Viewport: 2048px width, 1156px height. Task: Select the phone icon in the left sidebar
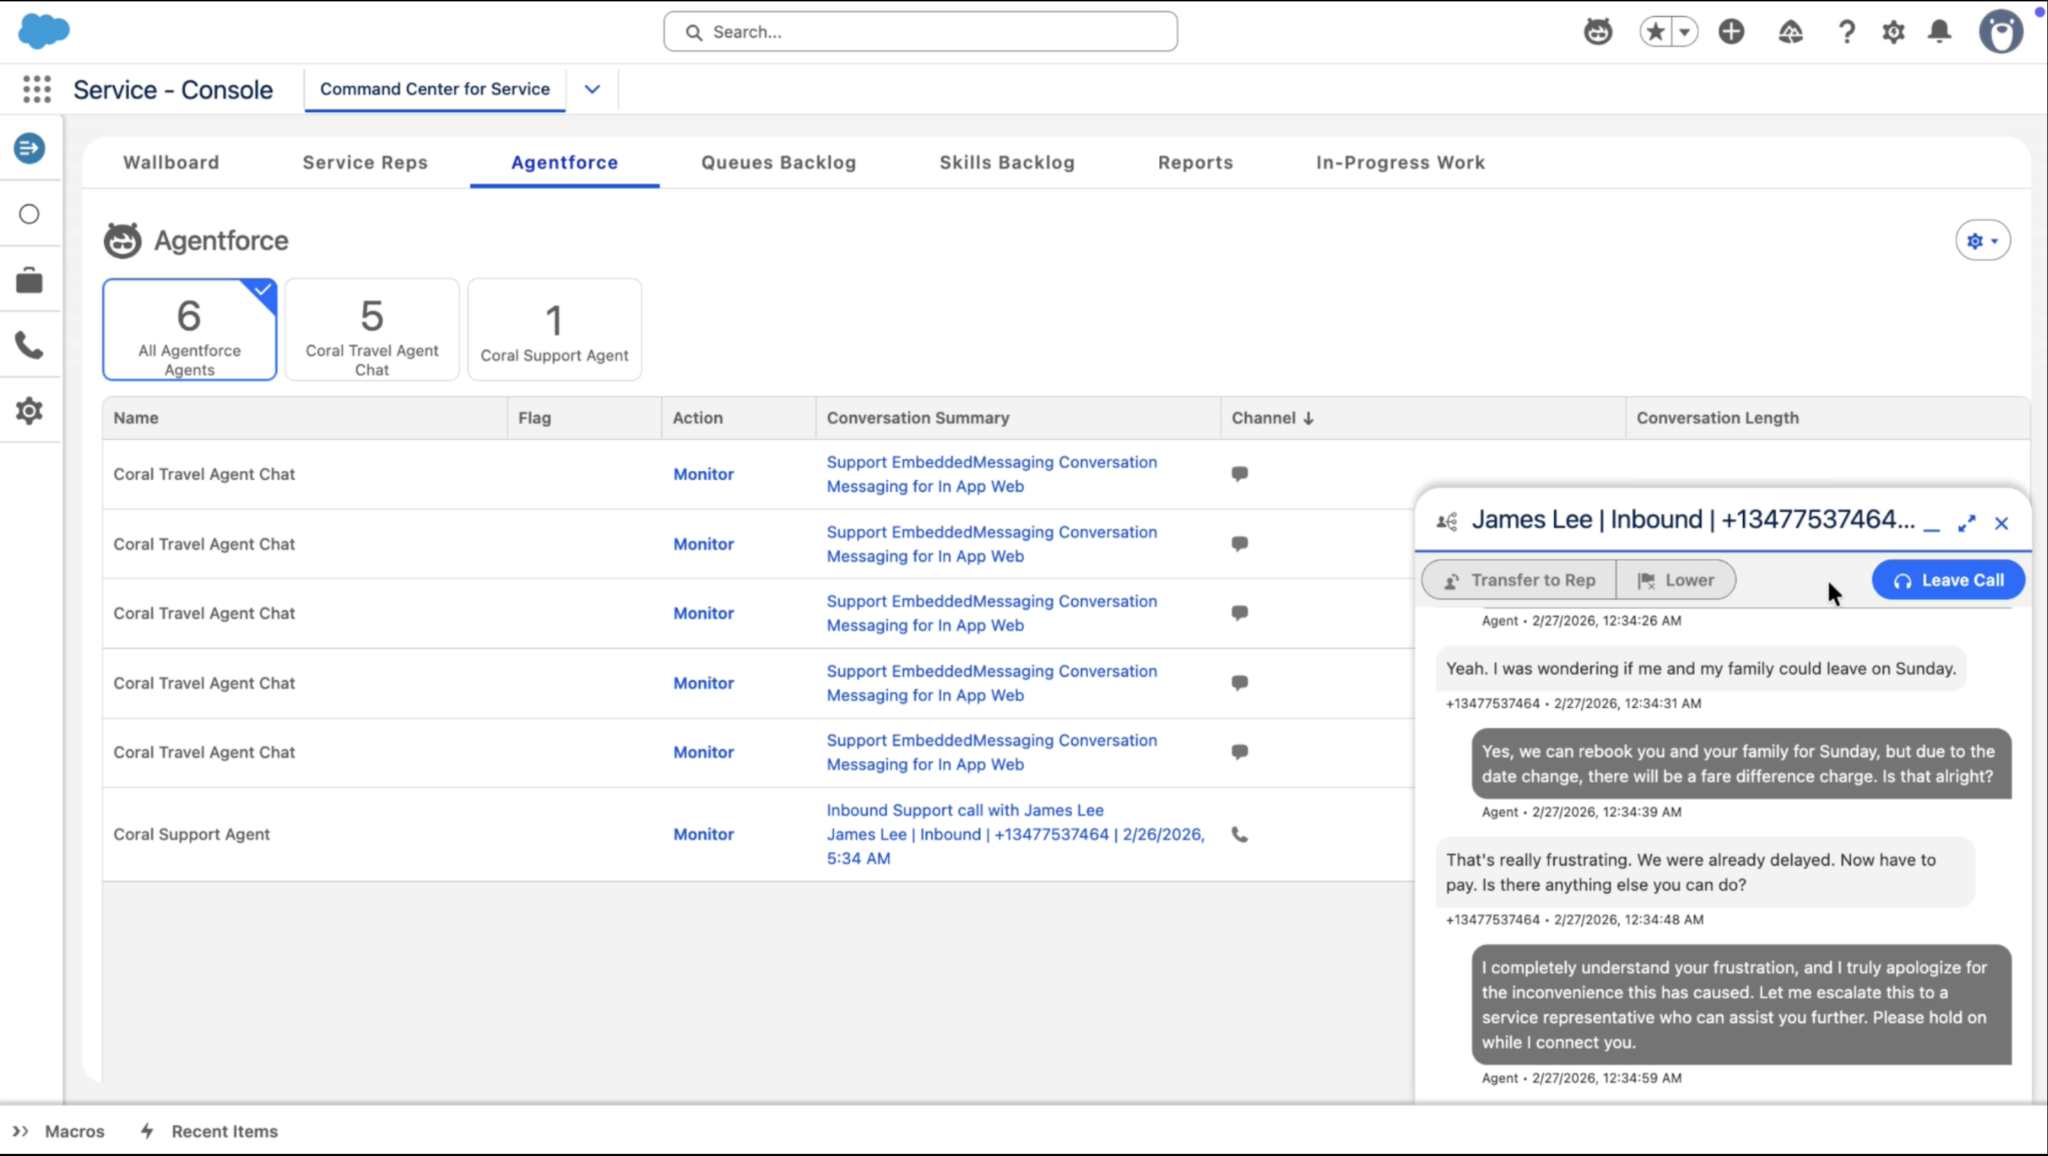pos(29,345)
